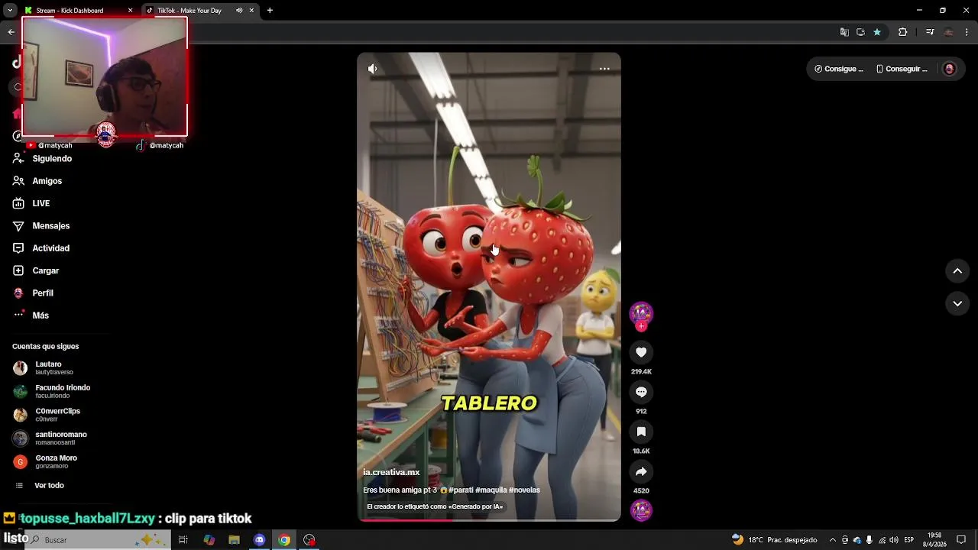Expand the Más menu
The image size is (978, 550).
31,315
